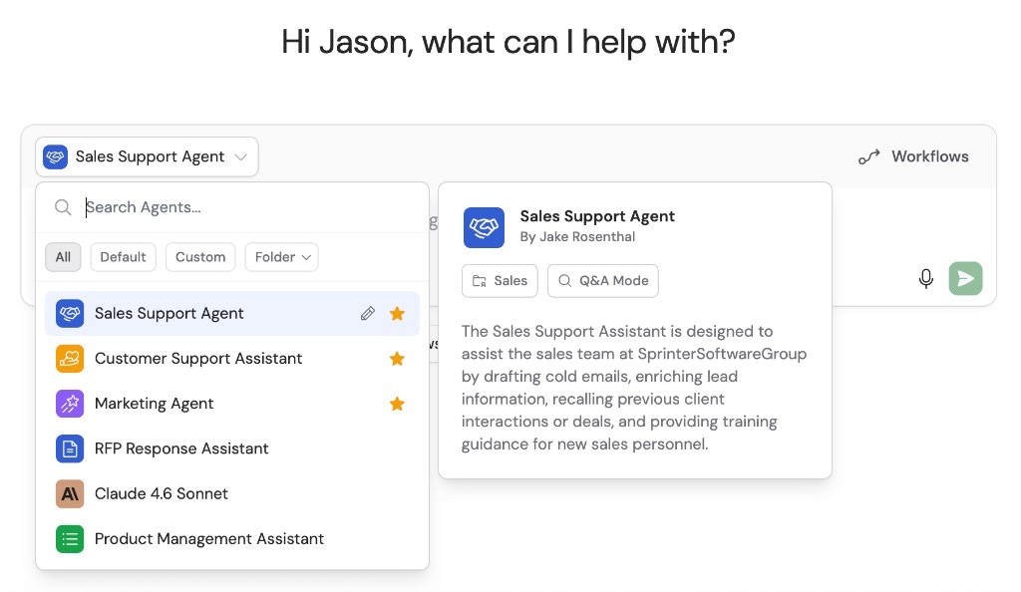Favorite the RFP Response Assistant
Viewport: 1021px width, 592px height.
click(x=397, y=448)
